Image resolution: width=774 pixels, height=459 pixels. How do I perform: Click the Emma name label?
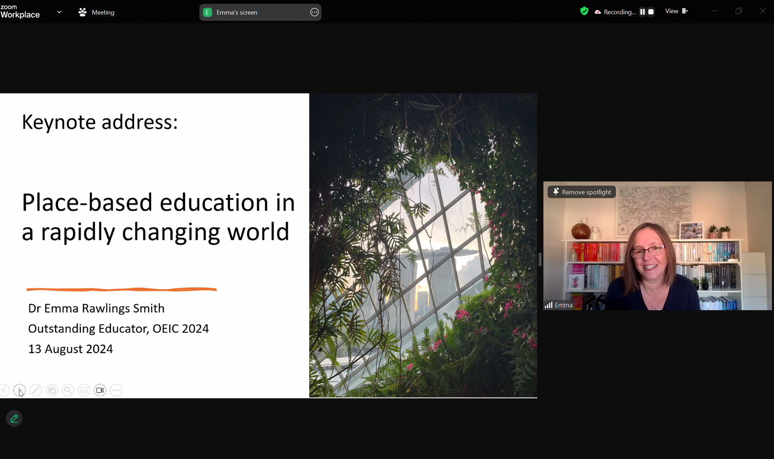pyautogui.click(x=563, y=305)
